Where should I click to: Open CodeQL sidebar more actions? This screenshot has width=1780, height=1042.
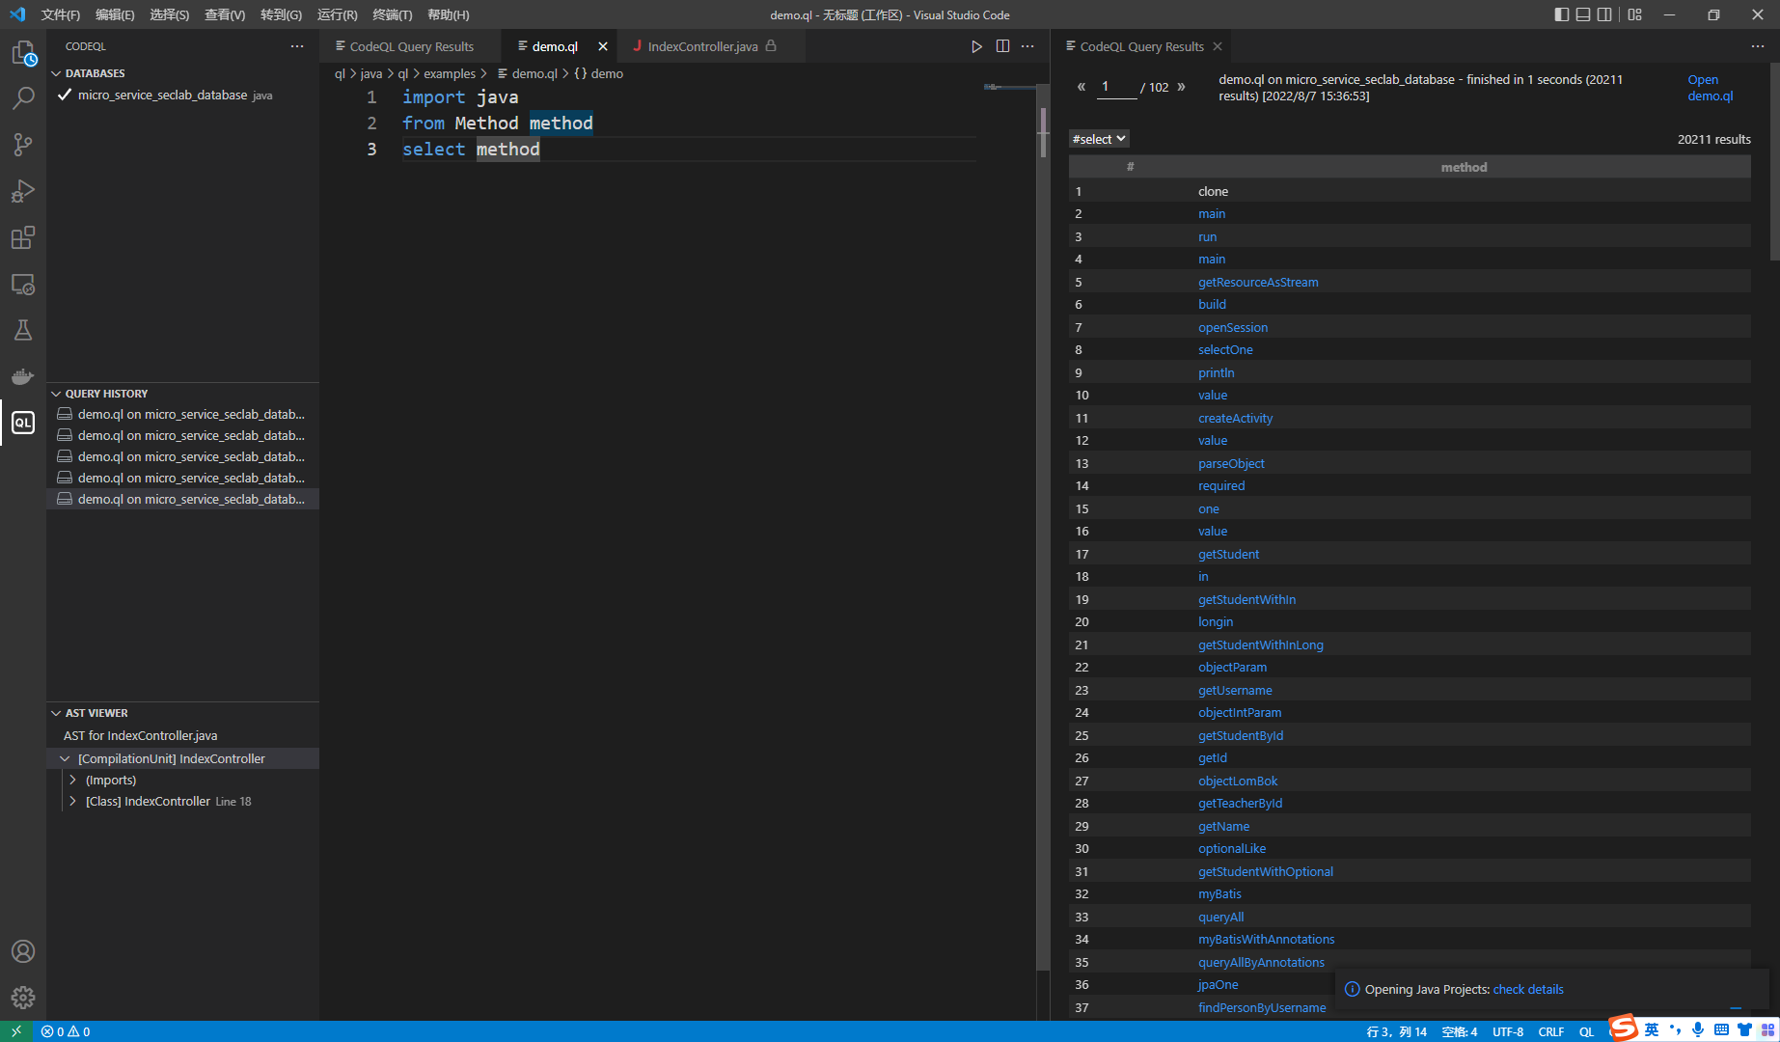point(297,46)
